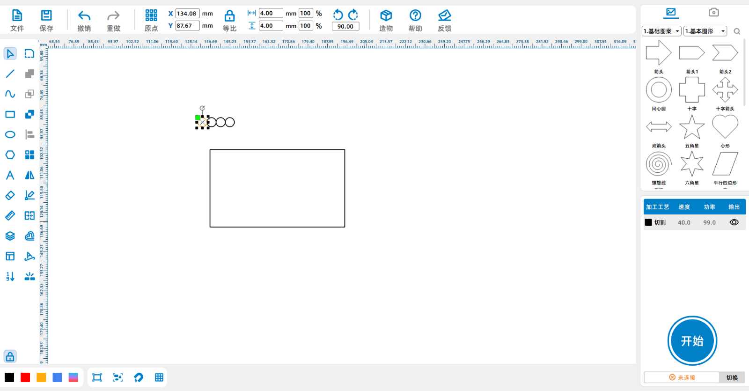Image resolution: width=749 pixels, height=391 pixels.
Task: Click the 切换 switch button
Action: 732,377
